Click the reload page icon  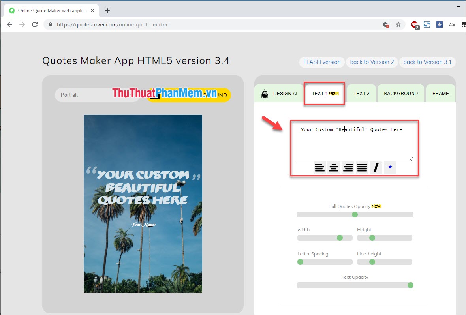click(35, 24)
